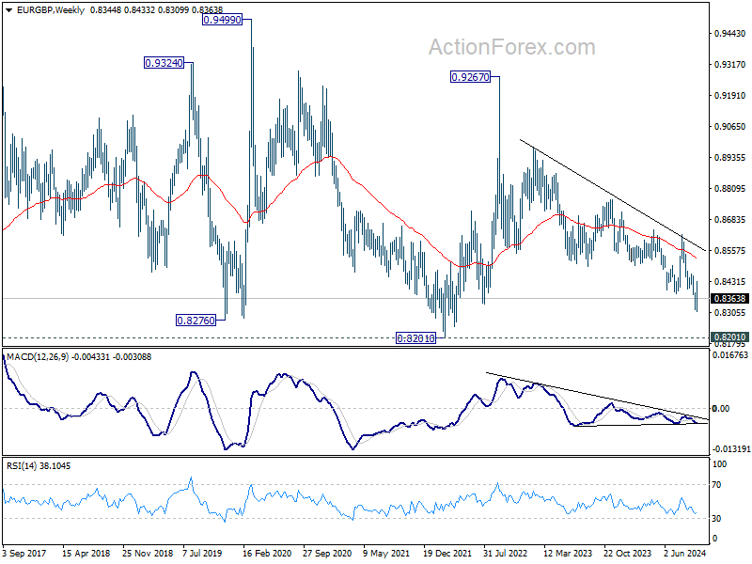Click the 0.93170 price axis value
This screenshot has height=564, width=752.
point(730,65)
